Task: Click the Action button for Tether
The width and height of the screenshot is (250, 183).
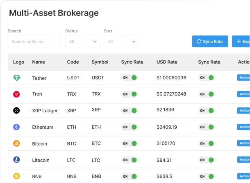Action: [x=243, y=78]
